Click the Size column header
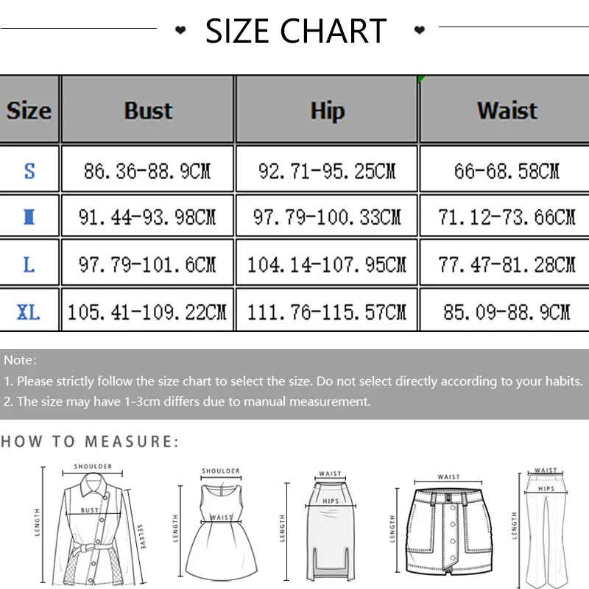 click(x=29, y=110)
